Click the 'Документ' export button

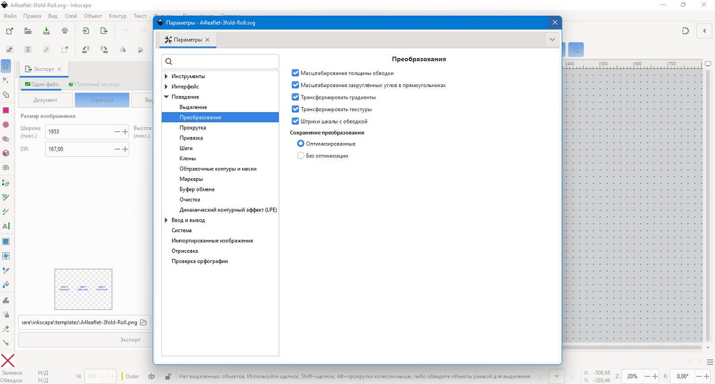coord(45,100)
